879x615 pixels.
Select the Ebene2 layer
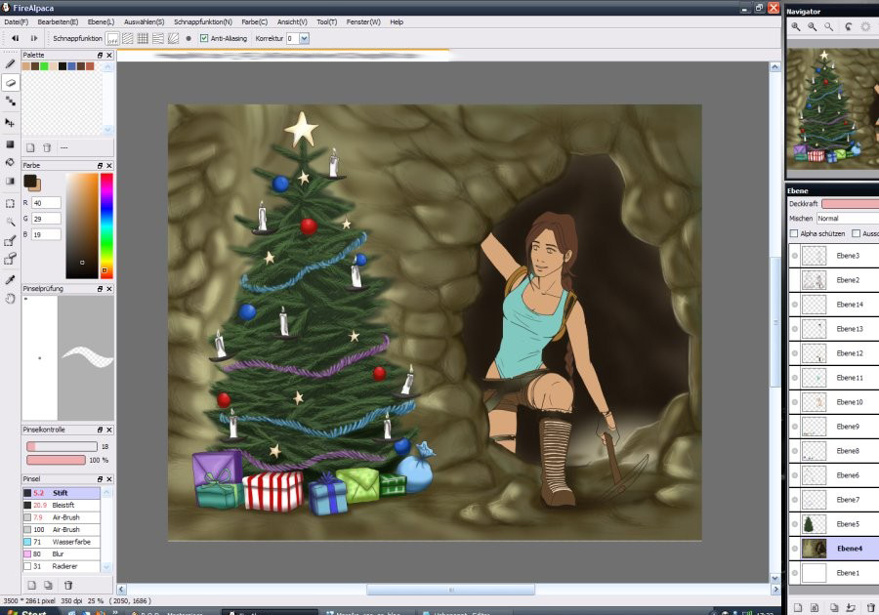pos(834,280)
